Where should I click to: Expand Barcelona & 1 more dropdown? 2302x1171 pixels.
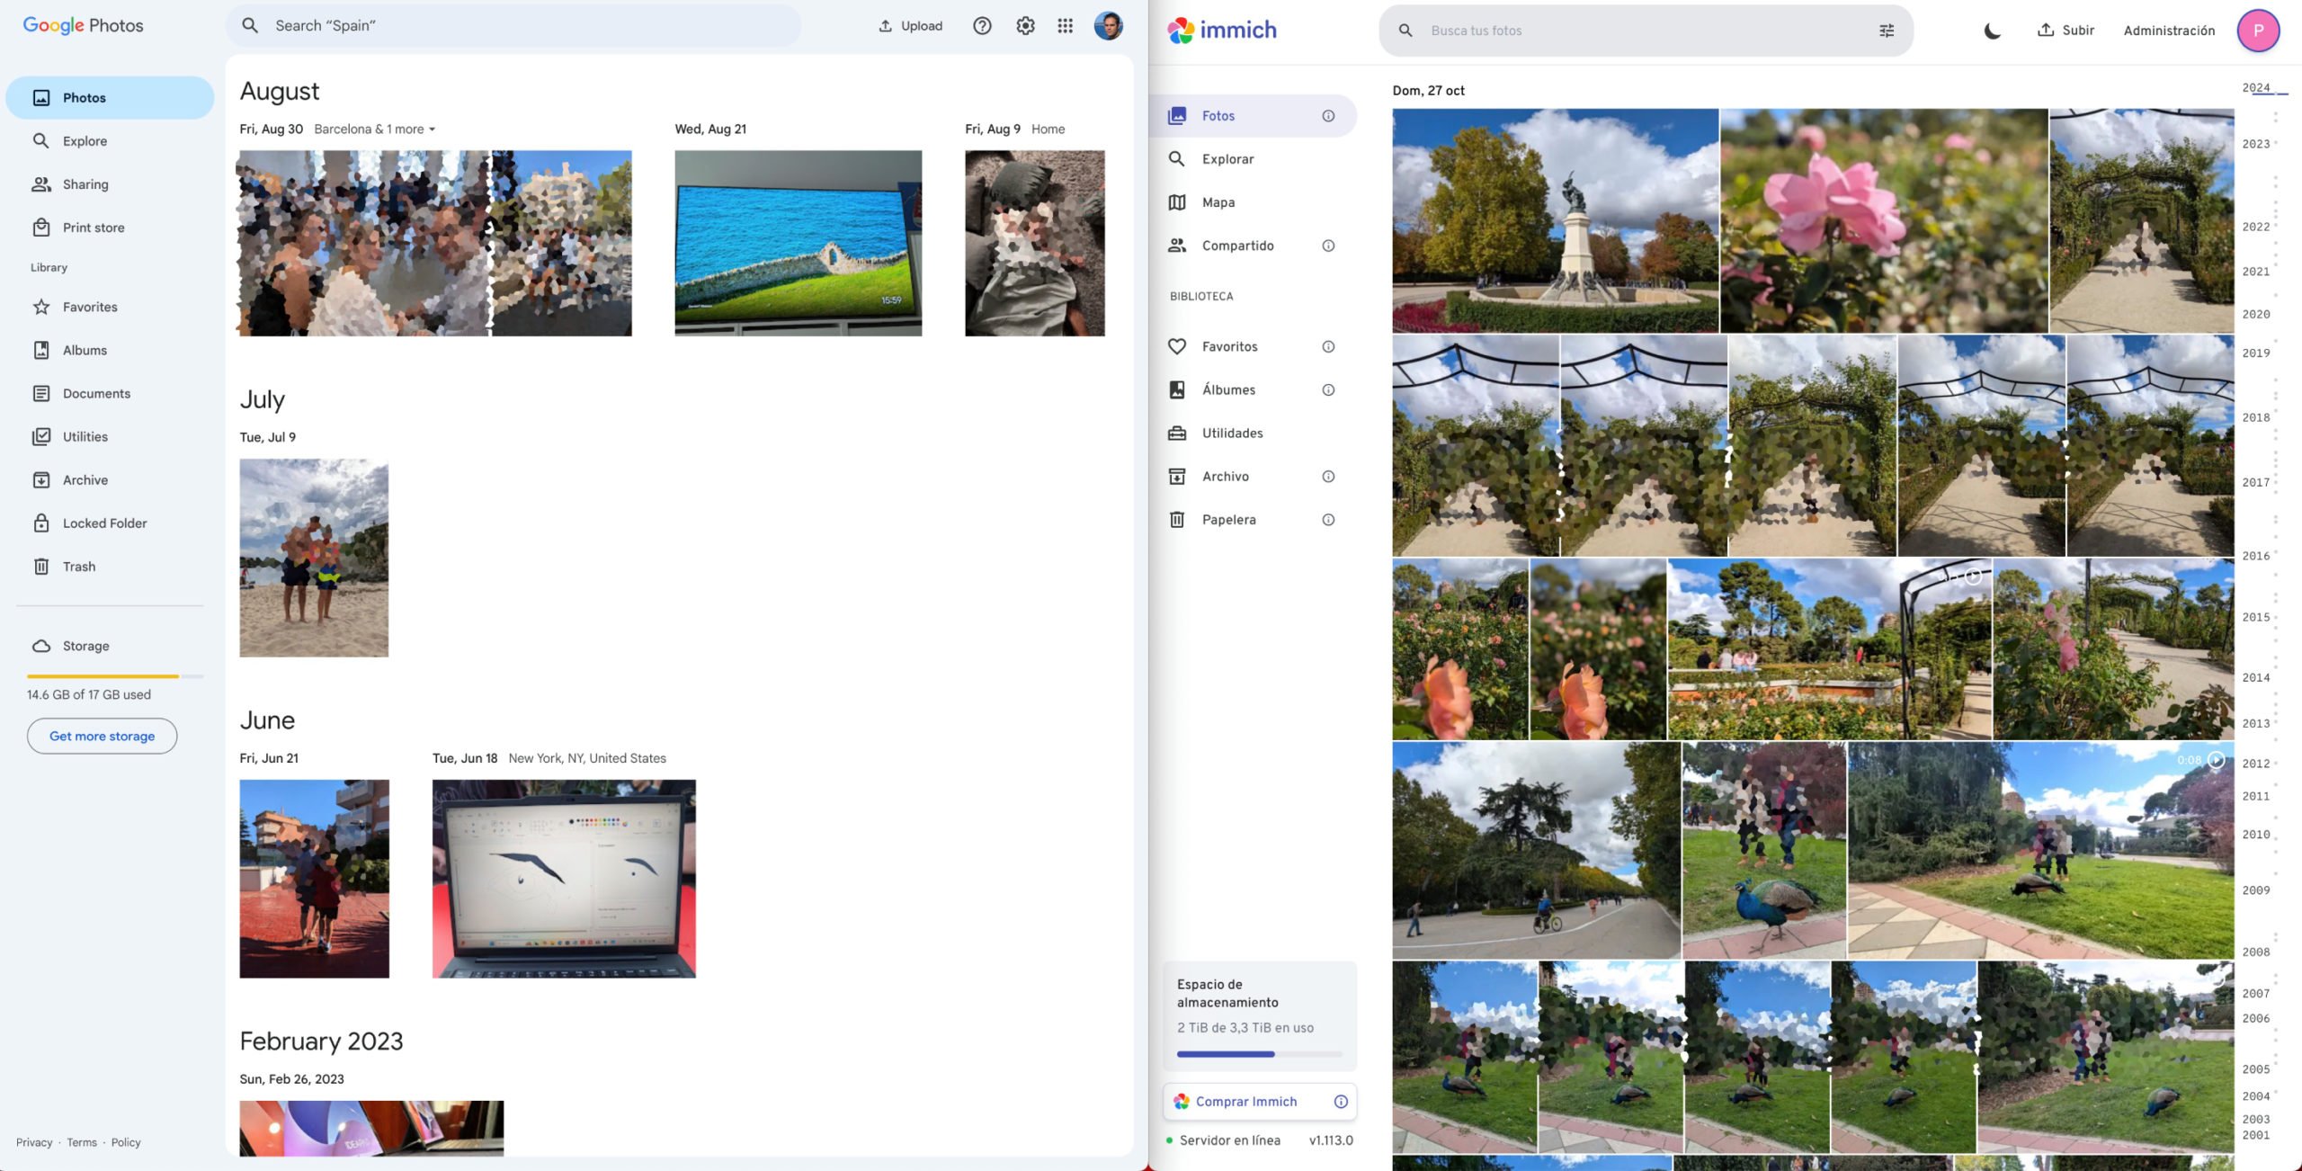tap(432, 130)
